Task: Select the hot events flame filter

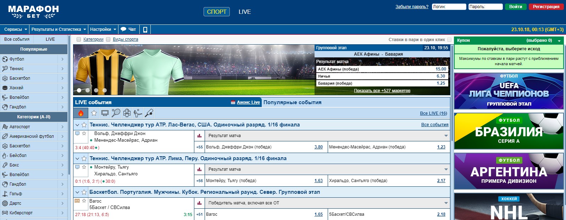Action: 81,113
